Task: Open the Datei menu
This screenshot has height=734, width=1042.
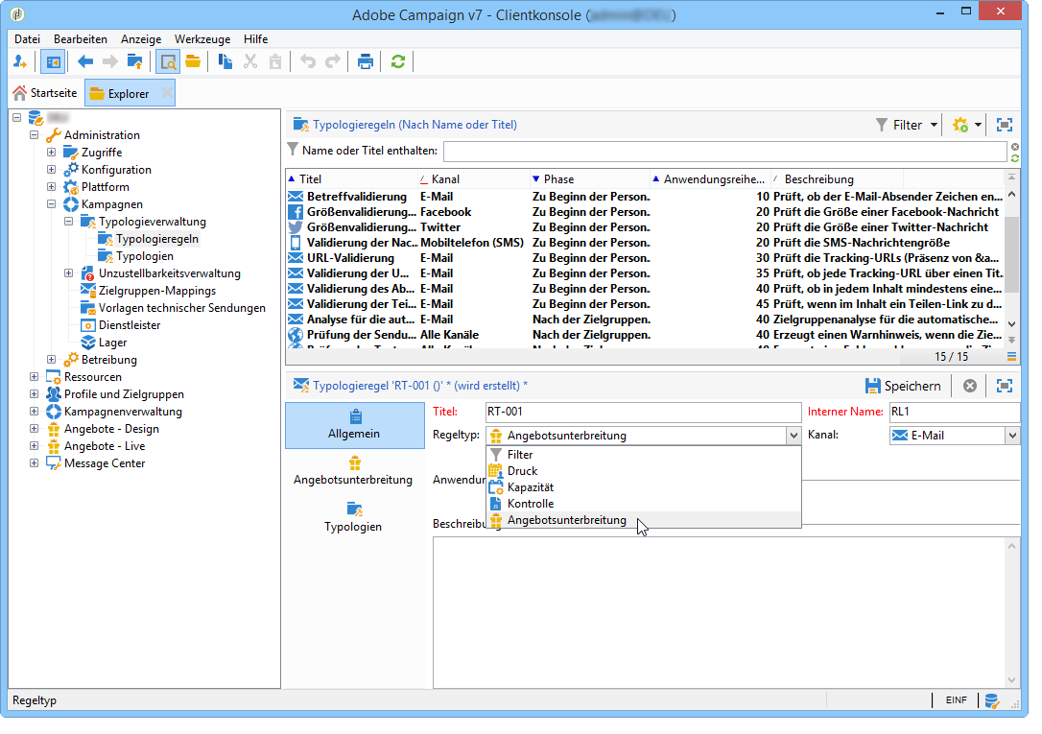Action: click(27, 39)
